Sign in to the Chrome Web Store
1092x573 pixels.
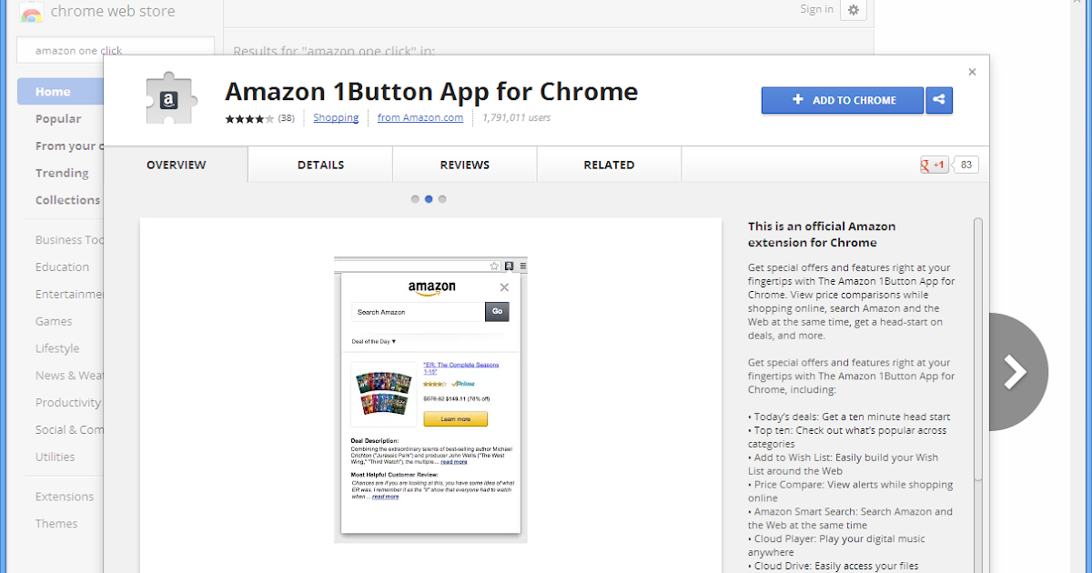[x=816, y=8]
